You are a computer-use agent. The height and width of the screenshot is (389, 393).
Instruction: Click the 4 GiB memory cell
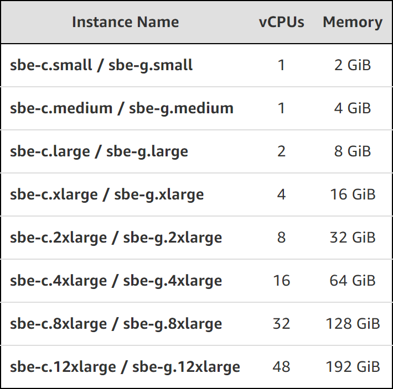tap(353, 108)
